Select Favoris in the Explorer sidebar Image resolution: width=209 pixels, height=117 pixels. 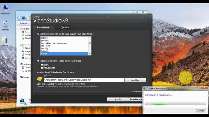26,29
